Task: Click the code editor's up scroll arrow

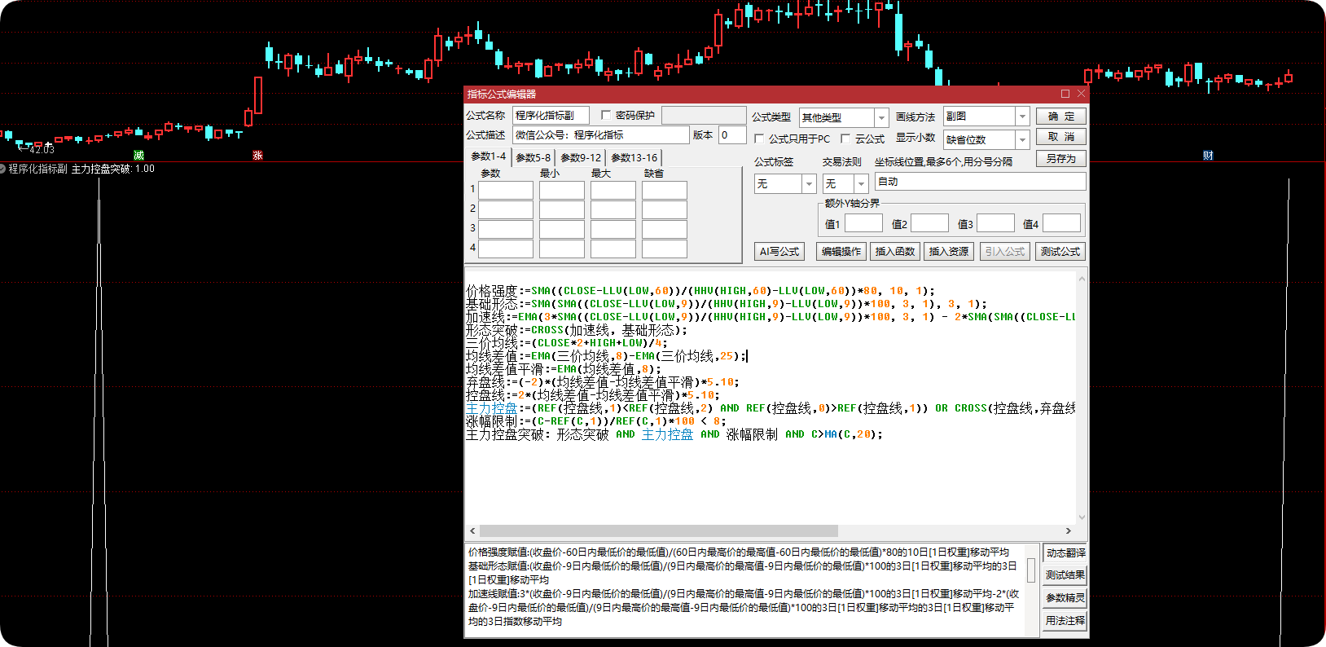Action: 1082,279
